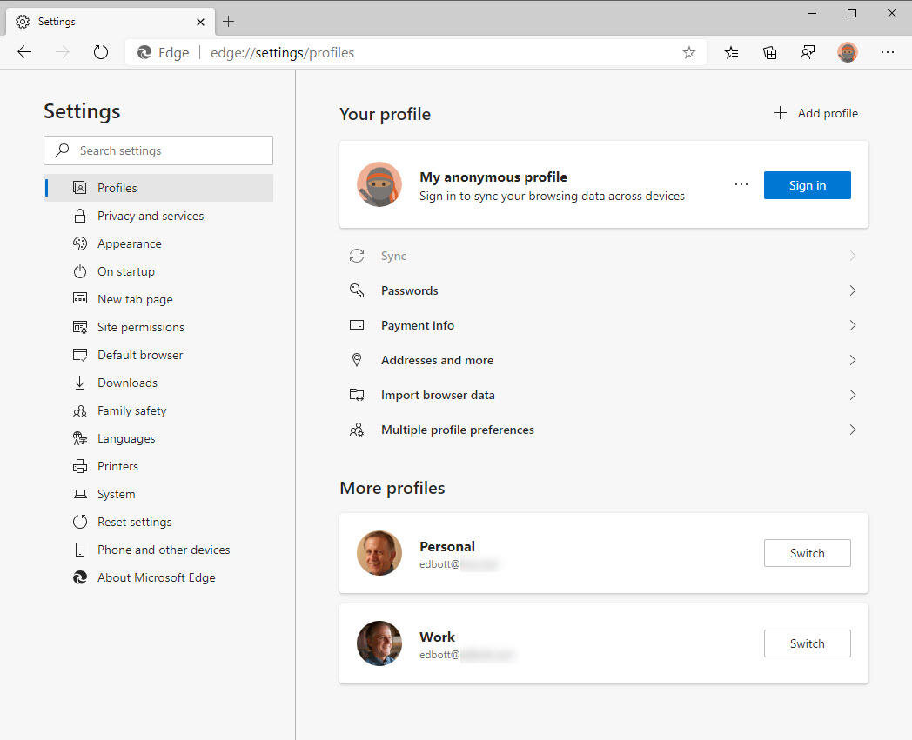Viewport: 912px width, 740px height.
Task: Click the Family safety icon
Action: pos(80,411)
